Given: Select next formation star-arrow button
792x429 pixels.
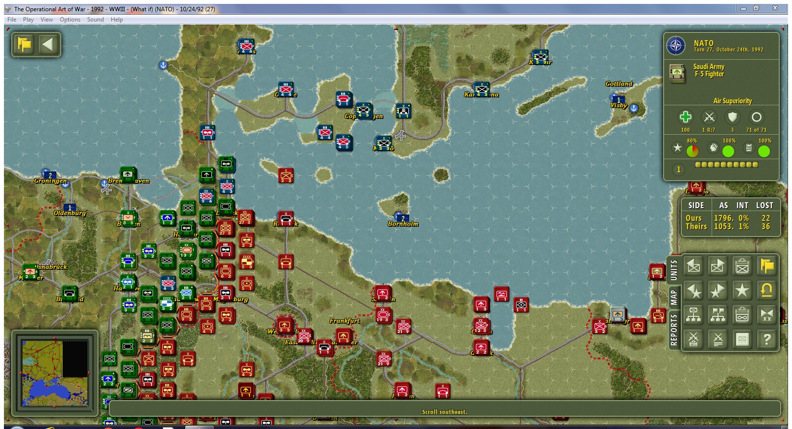Looking at the screenshot, I should click(x=718, y=290).
